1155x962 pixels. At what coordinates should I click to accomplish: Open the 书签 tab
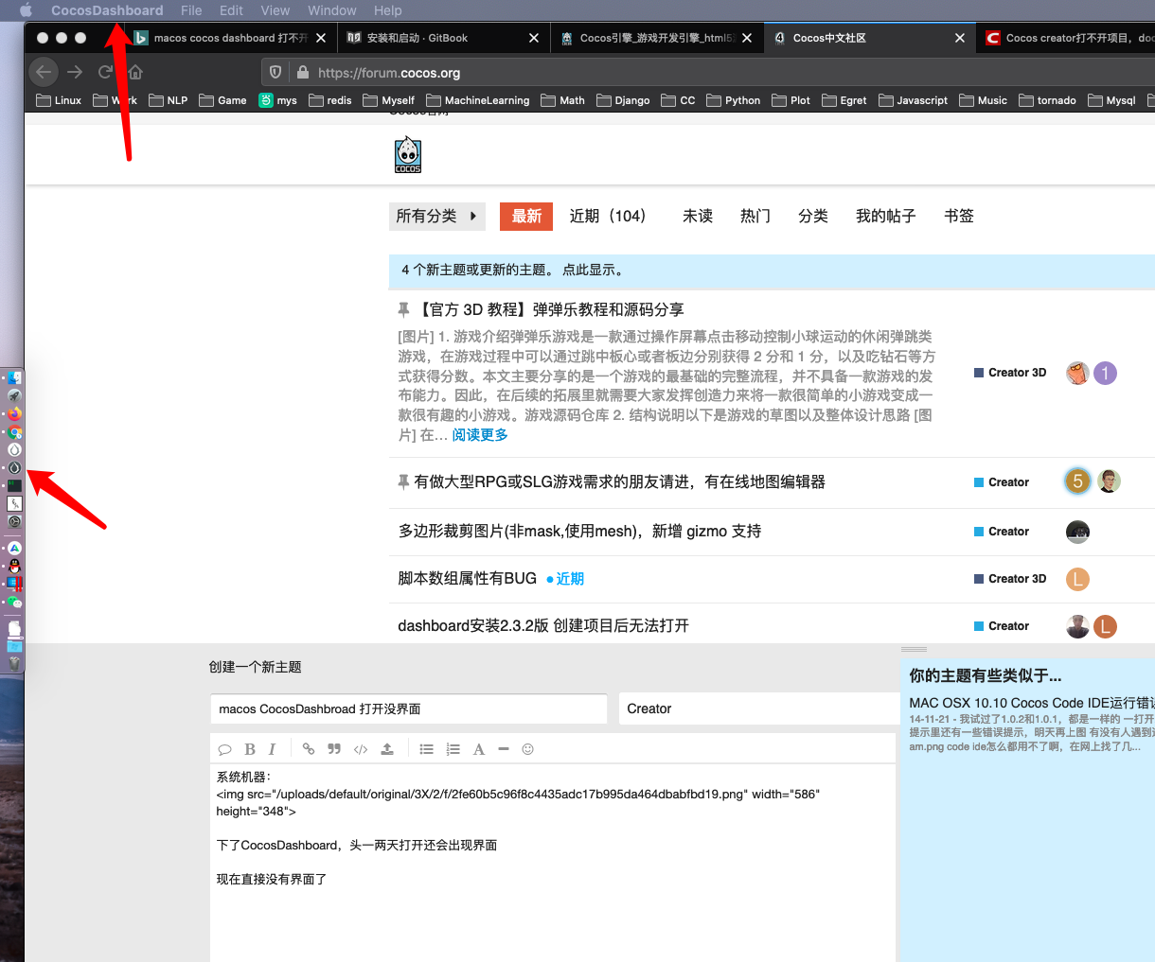(x=959, y=216)
